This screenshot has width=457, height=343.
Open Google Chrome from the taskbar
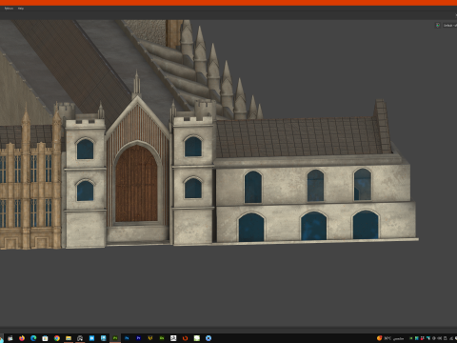click(57, 338)
